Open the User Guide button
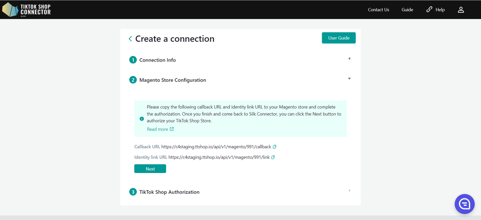Image resolution: width=481 pixels, height=220 pixels. (x=339, y=38)
